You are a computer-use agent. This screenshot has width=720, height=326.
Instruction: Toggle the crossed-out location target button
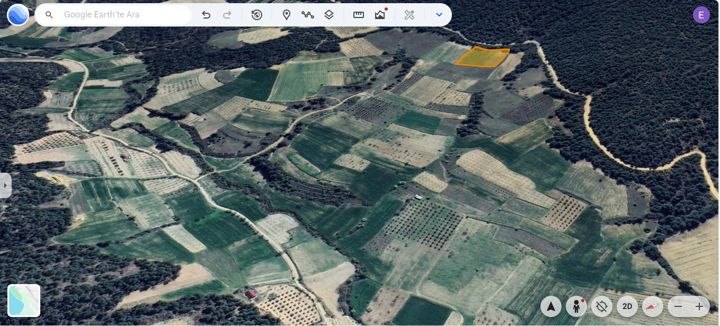pos(602,306)
